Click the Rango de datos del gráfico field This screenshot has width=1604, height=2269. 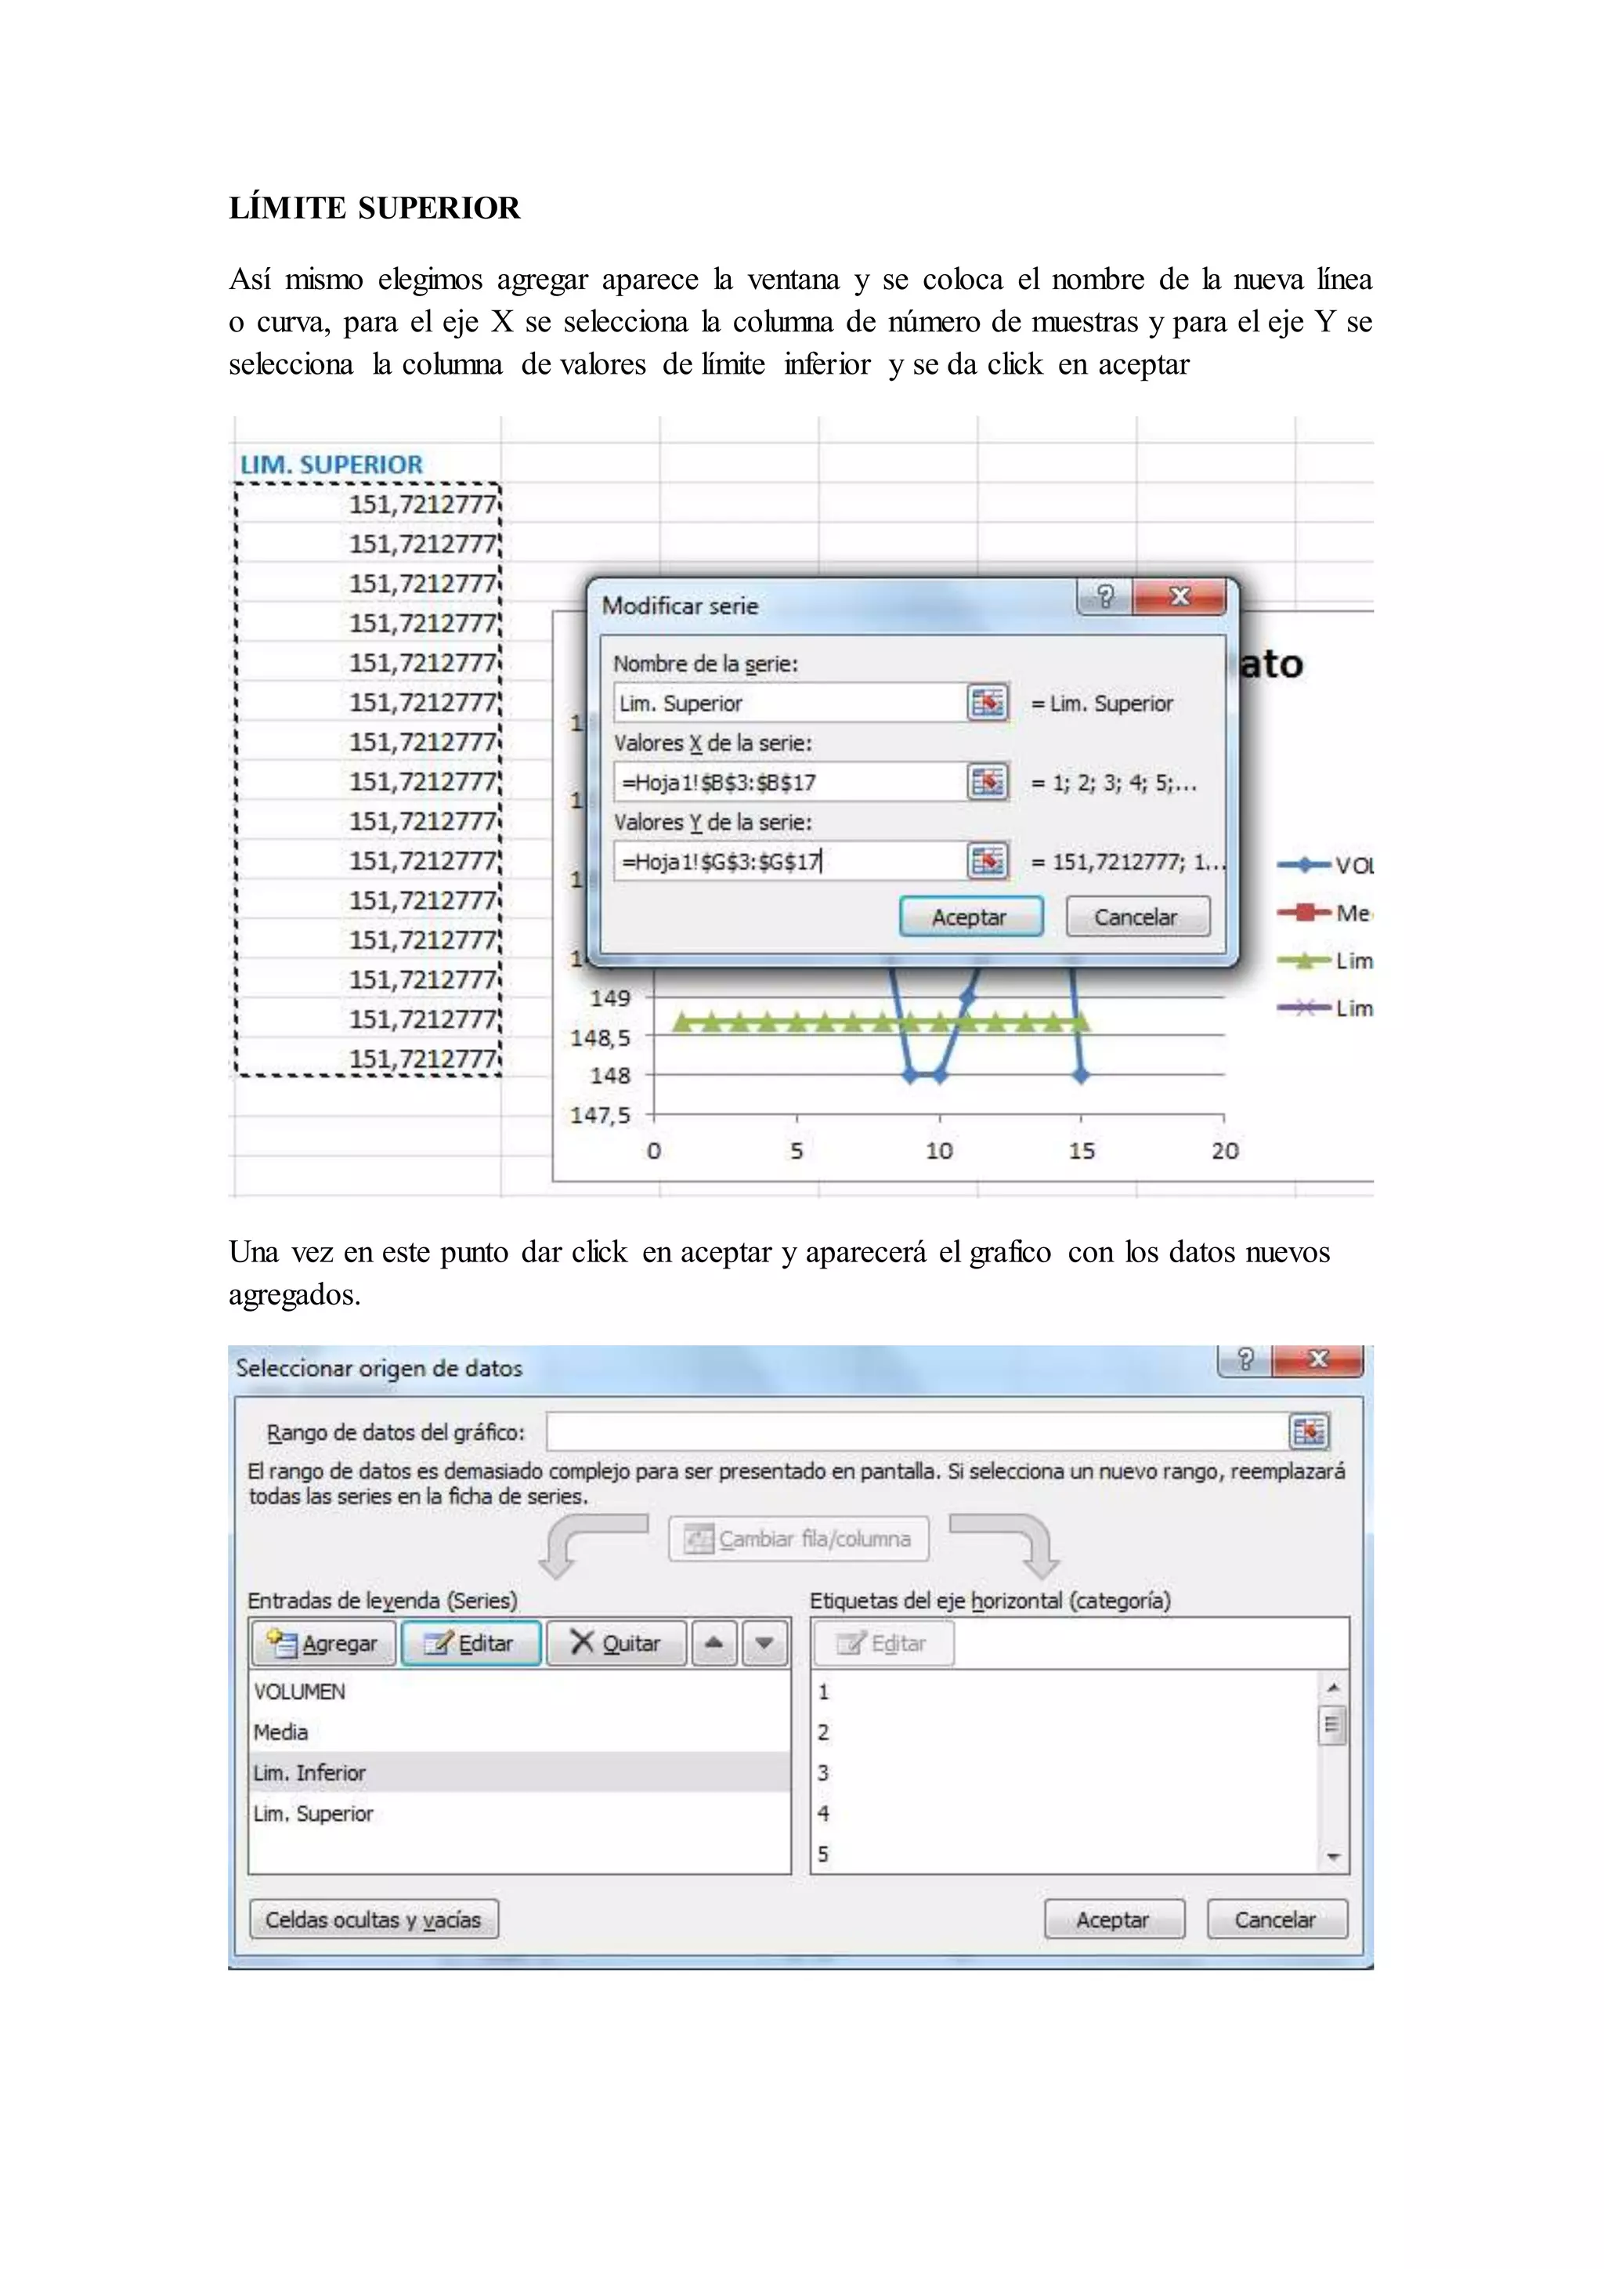(x=915, y=1431)
